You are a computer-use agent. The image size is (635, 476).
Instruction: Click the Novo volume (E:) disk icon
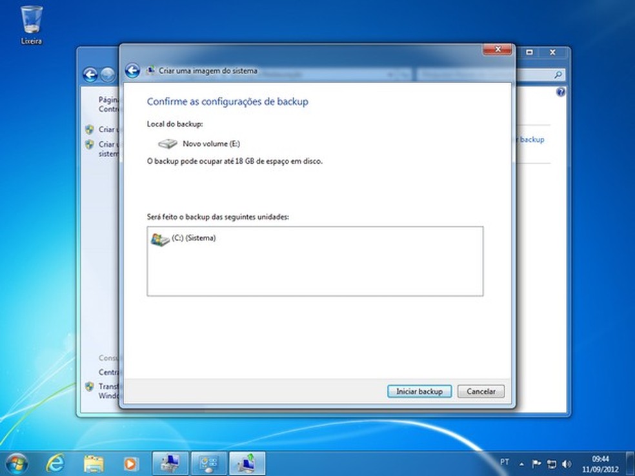pyautogui.click(x=166, y=143)
